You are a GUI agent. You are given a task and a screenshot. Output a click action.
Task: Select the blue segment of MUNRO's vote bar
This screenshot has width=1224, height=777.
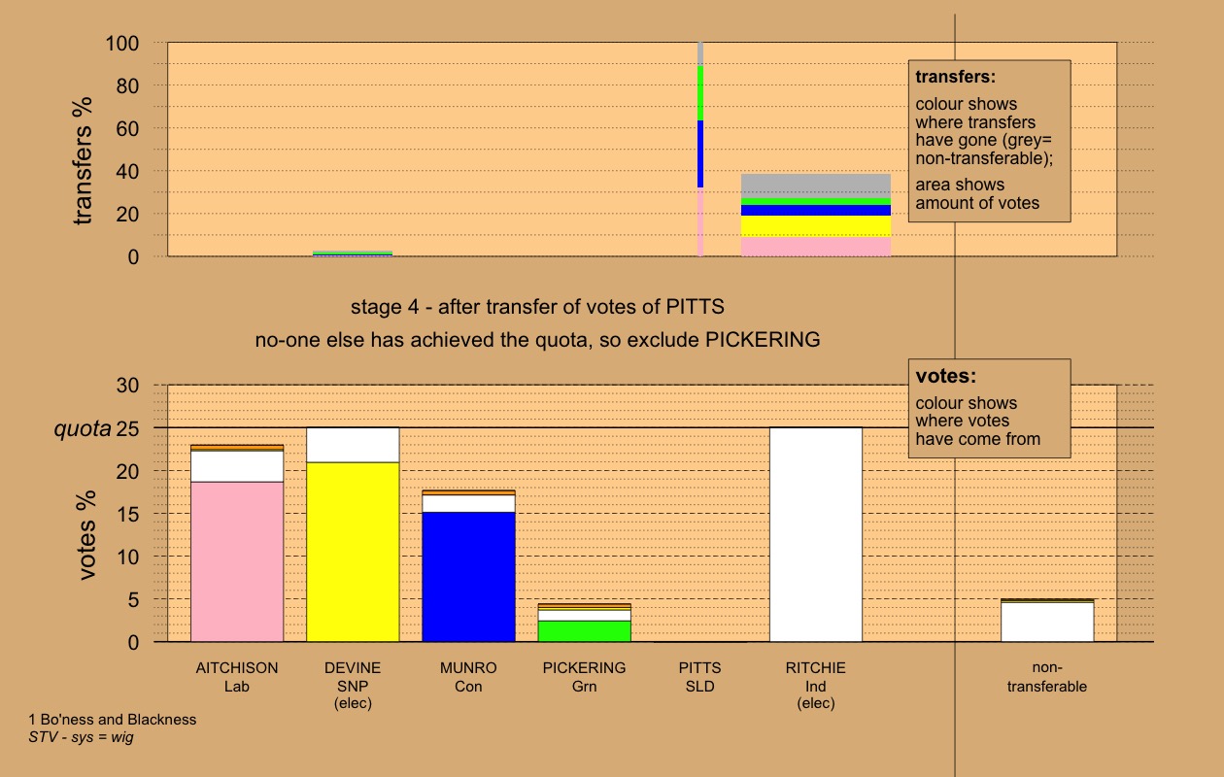pyautogui.click(x=468, y=577)
